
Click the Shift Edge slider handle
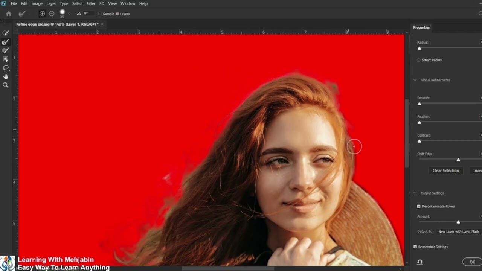(458, 160)
